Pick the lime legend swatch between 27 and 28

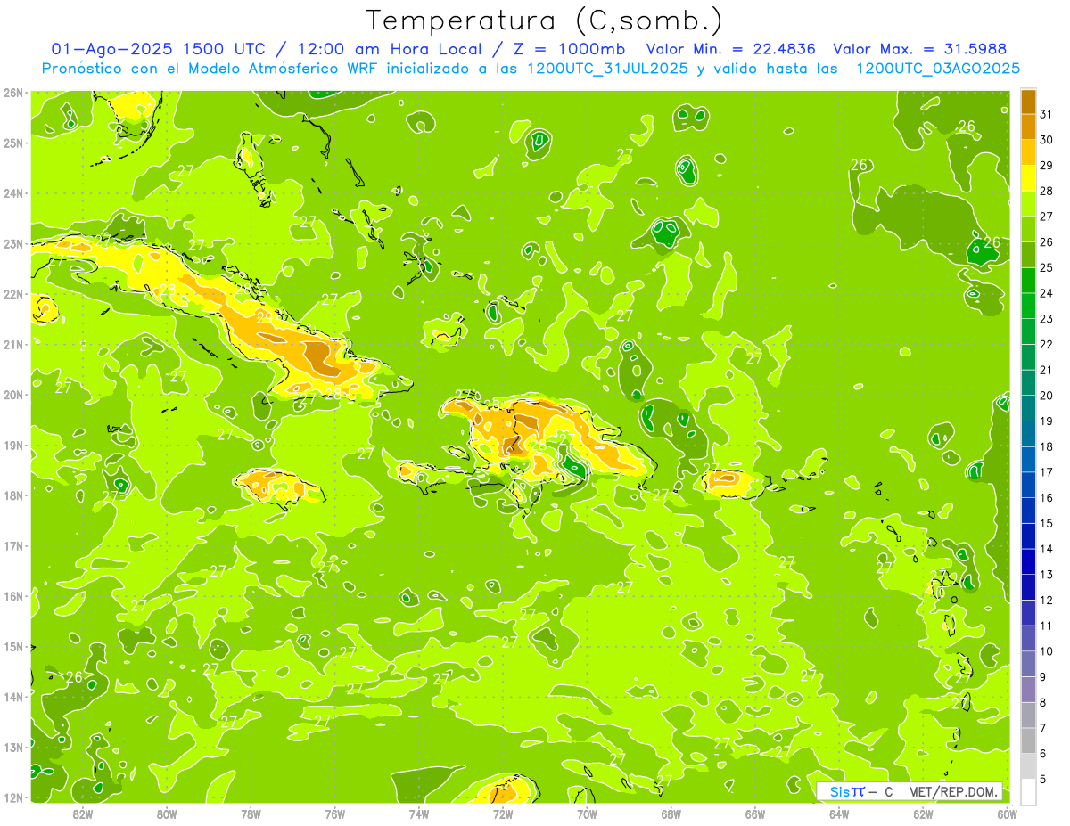pyautogui.click(x=1028, y=203)
